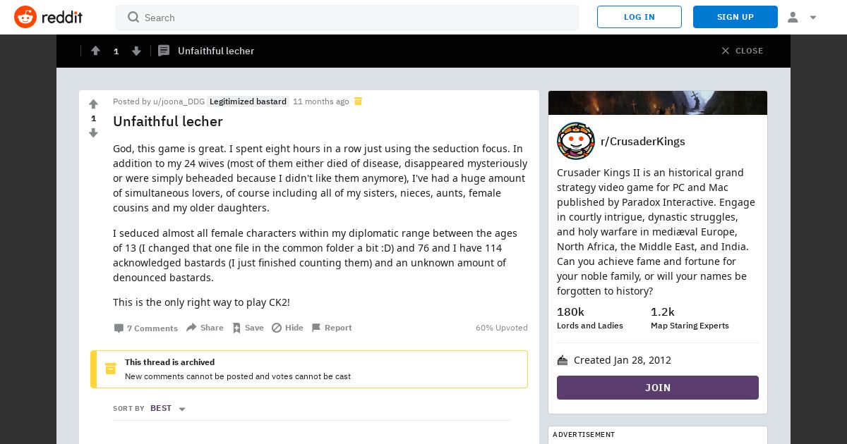Click the yellow archived icon near the timestamp
Image resolution: width=847 pixels, height=444 pixels.
(x=358, y=101)
